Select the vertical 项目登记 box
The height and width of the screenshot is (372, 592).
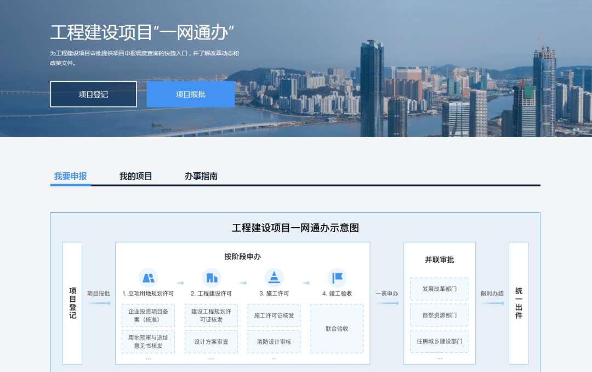pyautogui.click(x=72, y=303)
